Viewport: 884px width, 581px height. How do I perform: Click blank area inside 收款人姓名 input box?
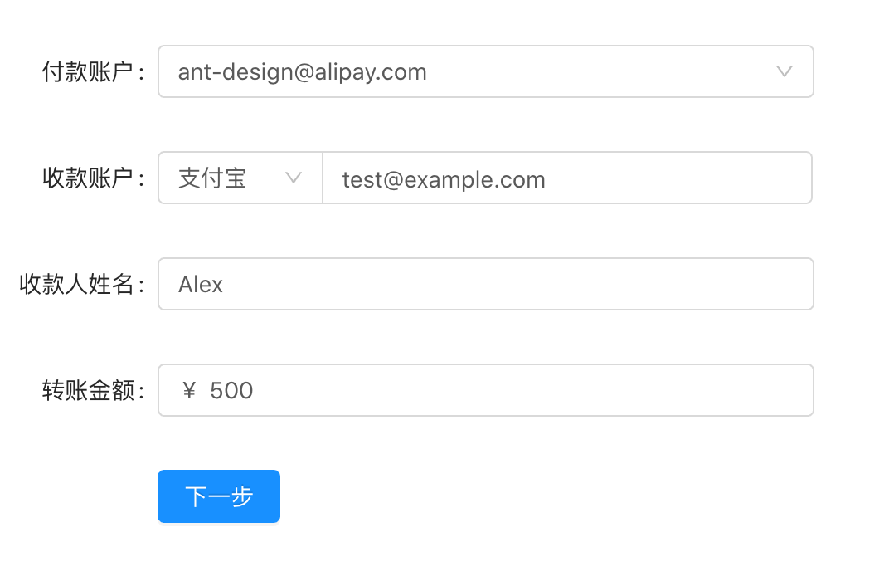coord(508,285)
